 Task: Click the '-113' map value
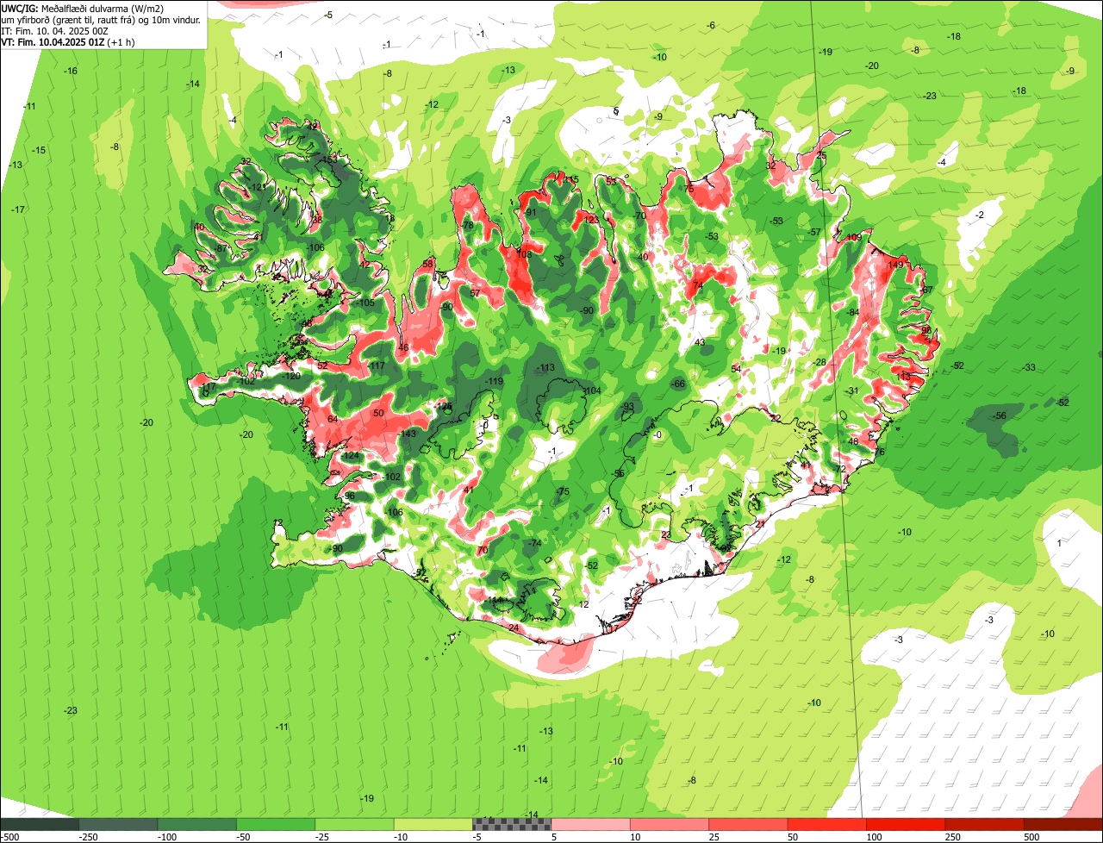tap(545, 368)
